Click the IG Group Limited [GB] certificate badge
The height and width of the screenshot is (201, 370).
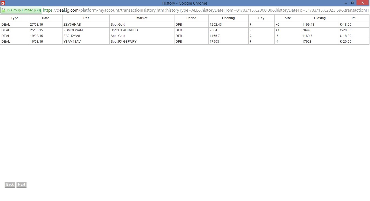coord(21,10)
